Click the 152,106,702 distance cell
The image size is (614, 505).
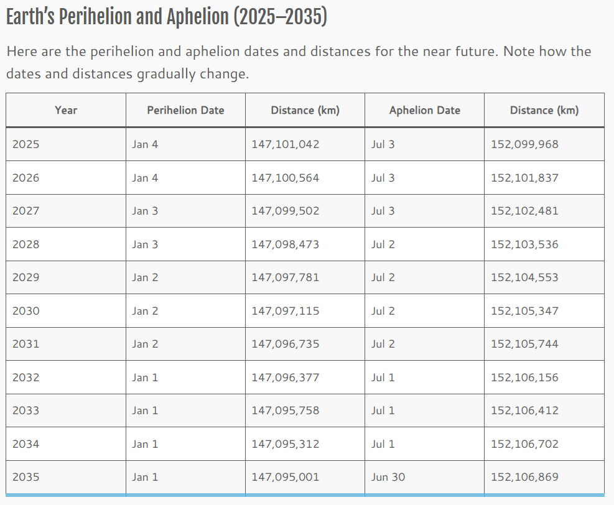tap(524, 444)
